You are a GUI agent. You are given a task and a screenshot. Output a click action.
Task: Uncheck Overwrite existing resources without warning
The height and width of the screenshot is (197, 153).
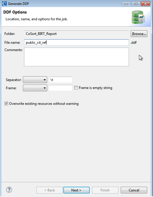click(6, 104)
